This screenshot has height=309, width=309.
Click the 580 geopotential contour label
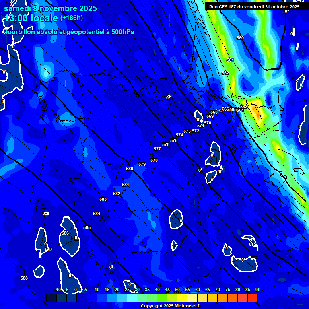130,169
